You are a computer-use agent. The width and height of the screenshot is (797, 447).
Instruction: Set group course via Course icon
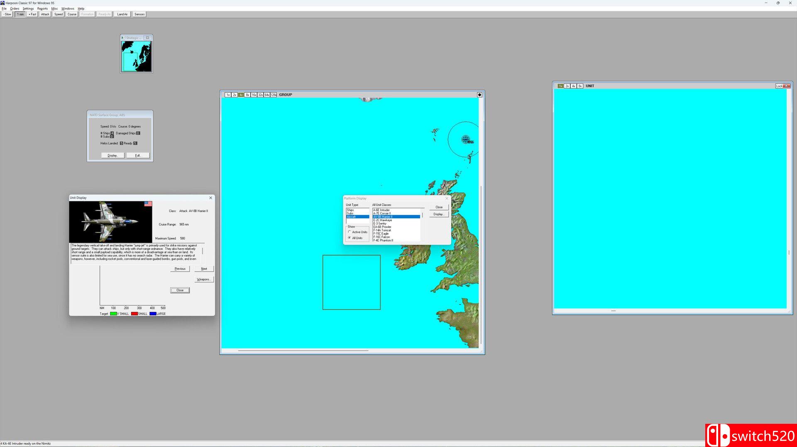click(71, 14)
